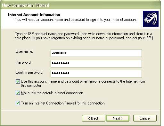Disable the Internet Connection Firewall checkbox
This screenshot has width=164, height=126.
click(18, 103)
